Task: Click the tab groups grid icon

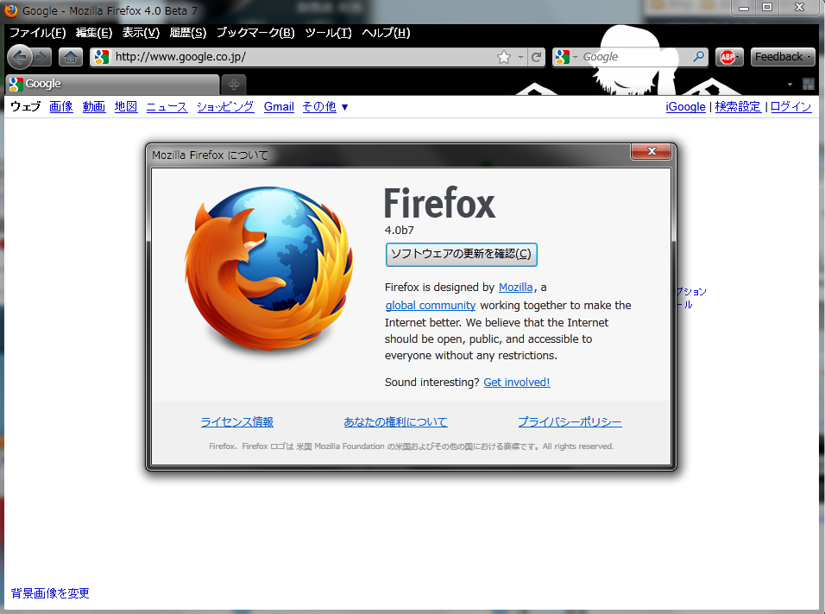Action: click(x=808, y=84)
